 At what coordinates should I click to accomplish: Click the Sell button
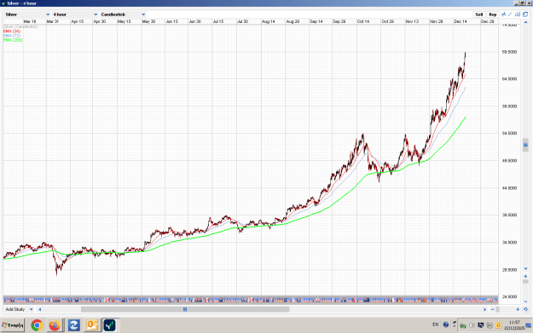(x=479, y=14)
